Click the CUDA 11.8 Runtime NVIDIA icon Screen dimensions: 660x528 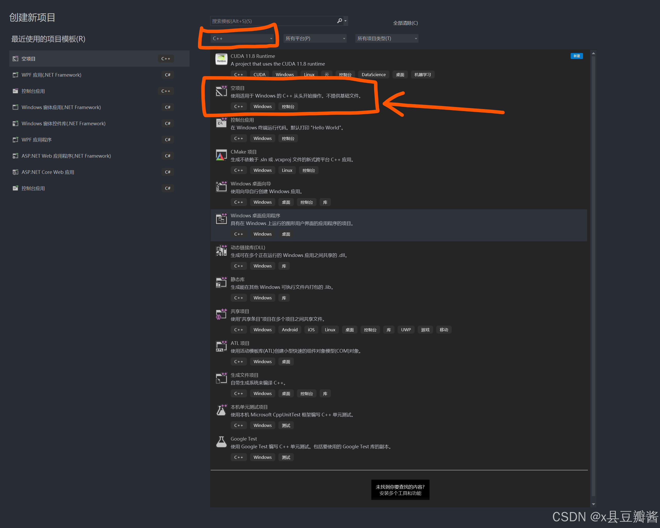221,59
